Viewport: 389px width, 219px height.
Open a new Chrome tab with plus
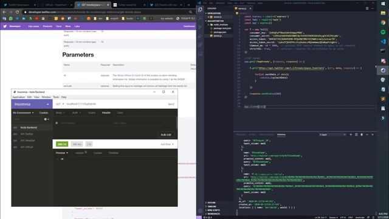[x=188, y=4]
